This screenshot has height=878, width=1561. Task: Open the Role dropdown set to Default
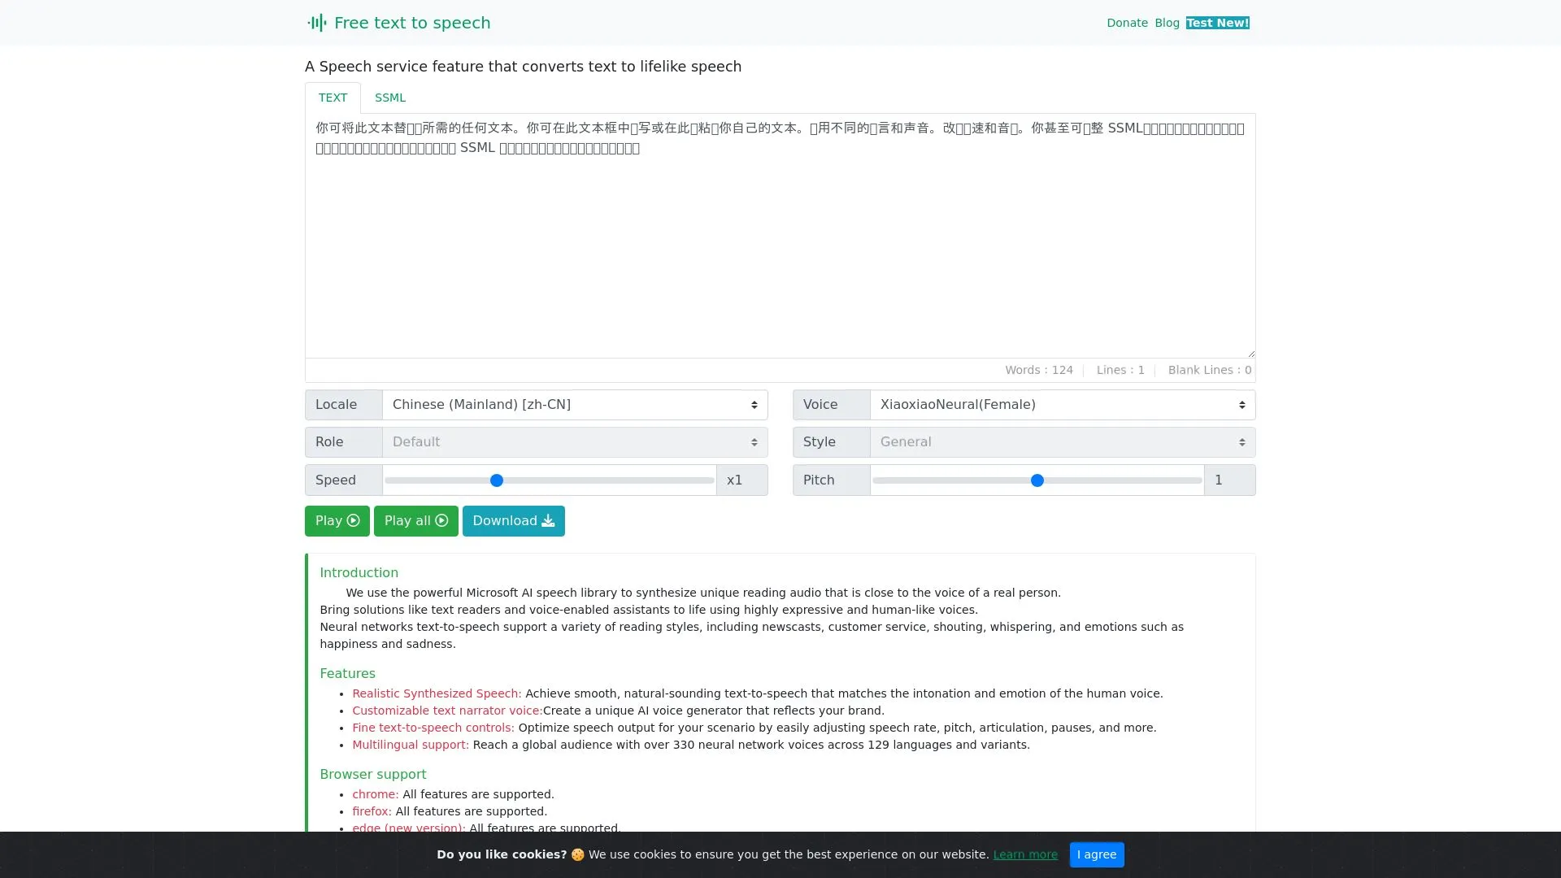(x=573, y=441)
